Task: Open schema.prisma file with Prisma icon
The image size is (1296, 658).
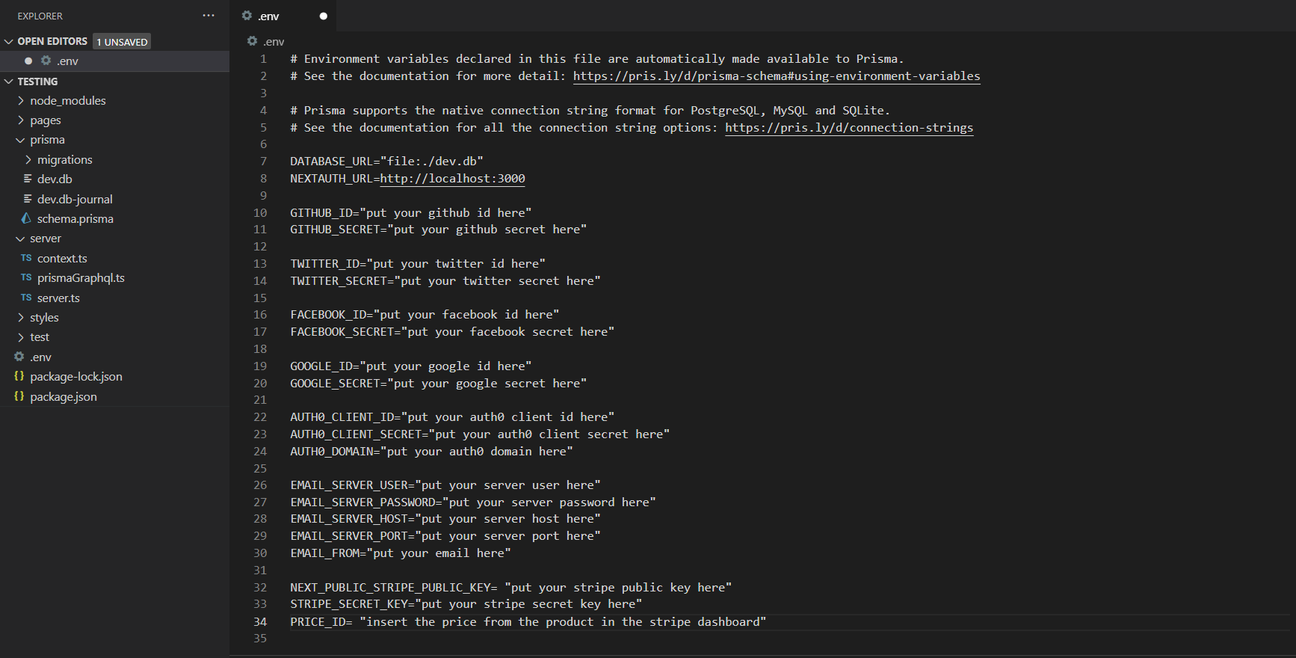Action: pos(75,218)
